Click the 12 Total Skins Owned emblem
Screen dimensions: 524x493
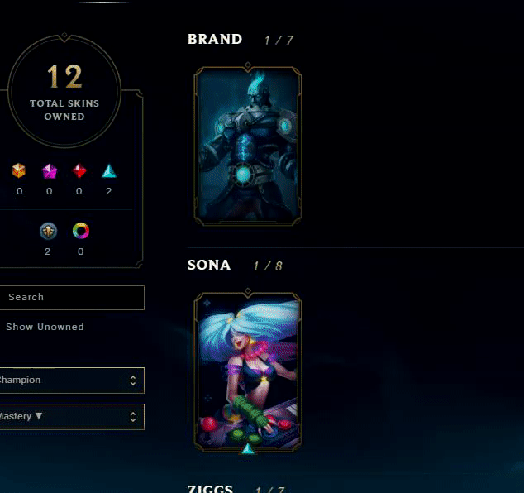coord(64,91)
